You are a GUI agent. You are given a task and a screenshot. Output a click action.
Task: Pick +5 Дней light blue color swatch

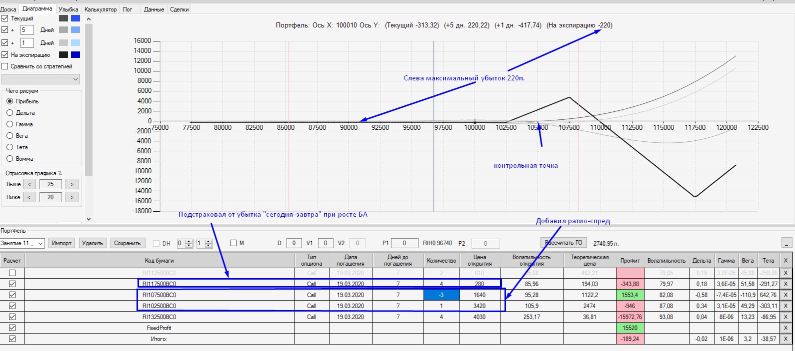point(75,30)
